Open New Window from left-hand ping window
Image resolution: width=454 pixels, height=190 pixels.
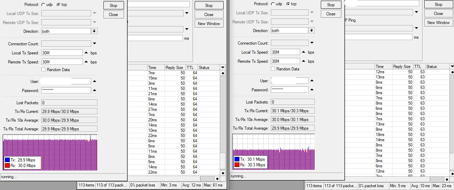coord(209,24)
